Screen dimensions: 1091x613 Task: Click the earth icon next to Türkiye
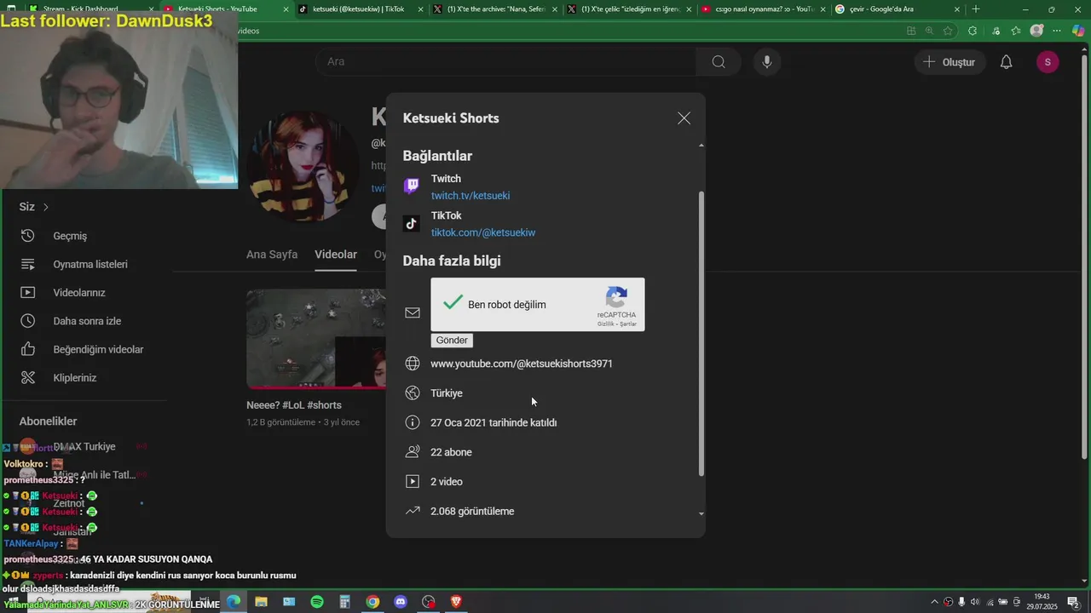413,393
